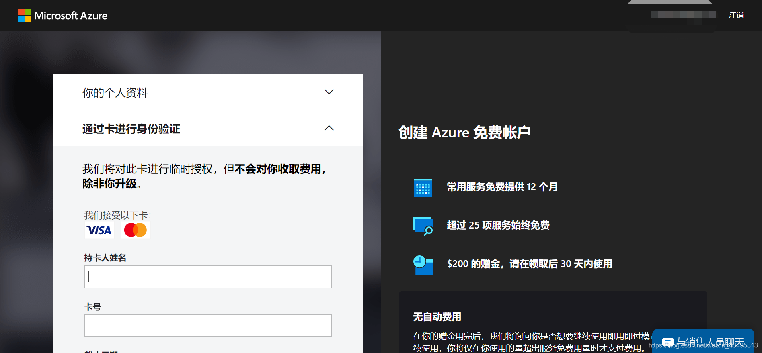
Task: Click the calendar icon for 12-month free services
Action: pos(423,188)
